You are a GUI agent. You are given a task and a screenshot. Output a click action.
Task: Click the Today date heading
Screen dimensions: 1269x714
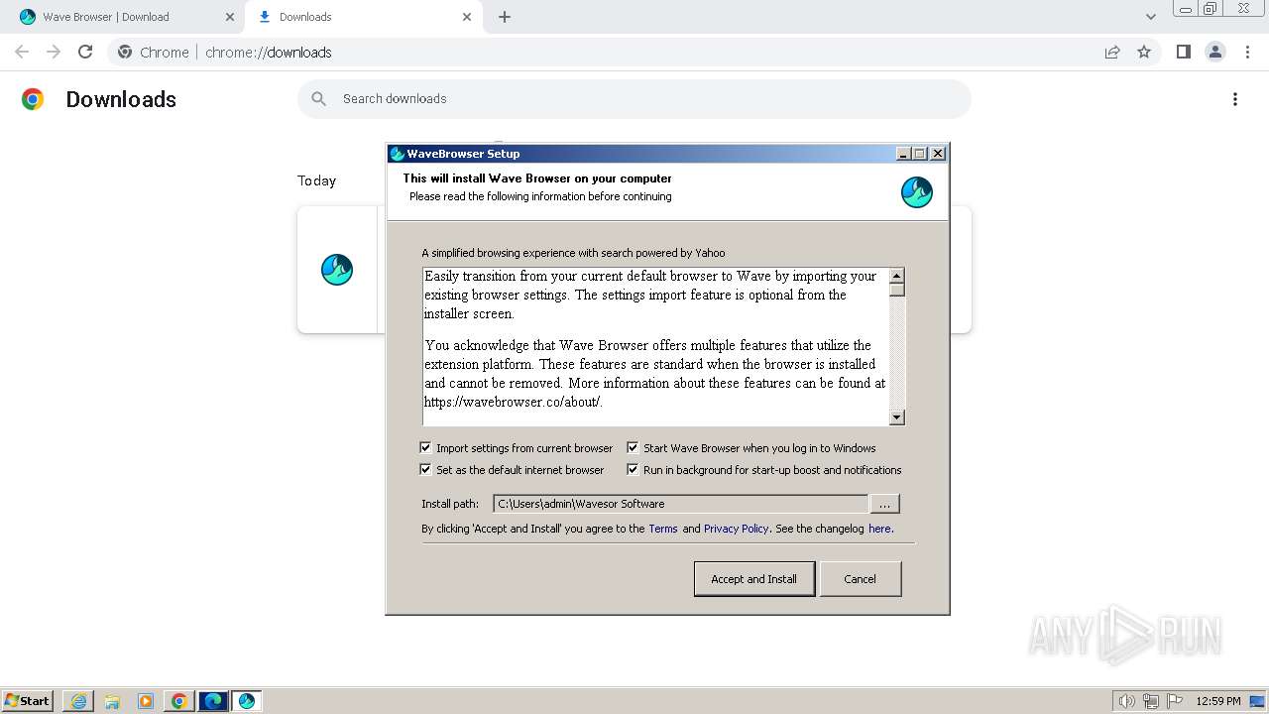316,180
